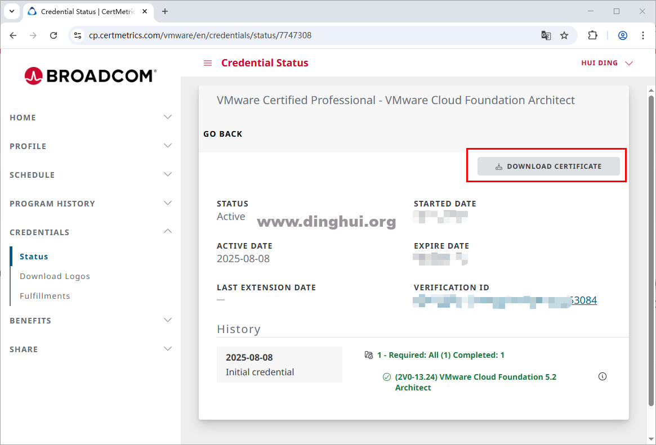
Task: Expand the PROFILE menu chevron
Action: [168, 146]
